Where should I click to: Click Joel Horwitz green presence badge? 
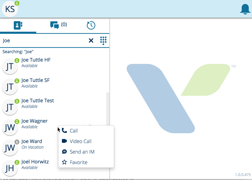point(17,162)
